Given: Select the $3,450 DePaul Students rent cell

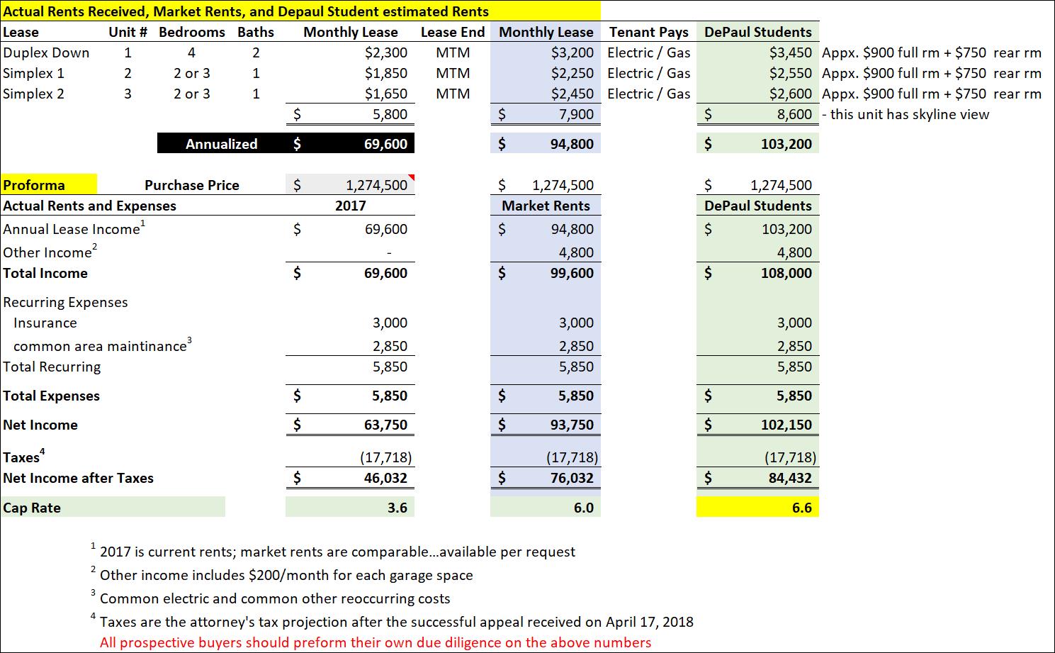Looking at the screenshot, I should (x=758, y=52).
